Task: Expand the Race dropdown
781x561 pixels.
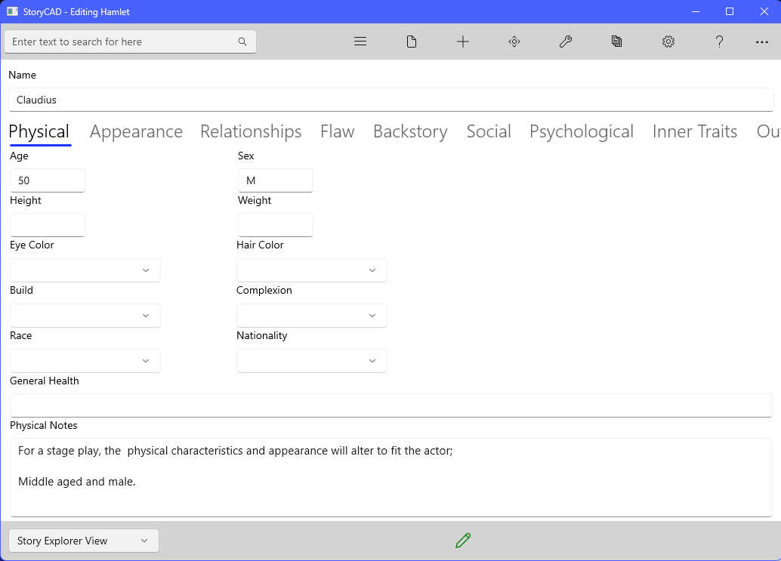Action: [x=85, y=361]
